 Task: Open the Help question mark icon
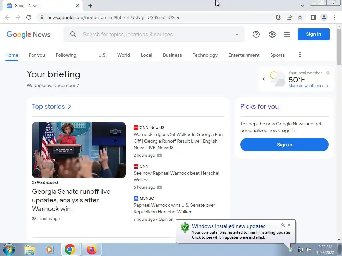(256, 34)
